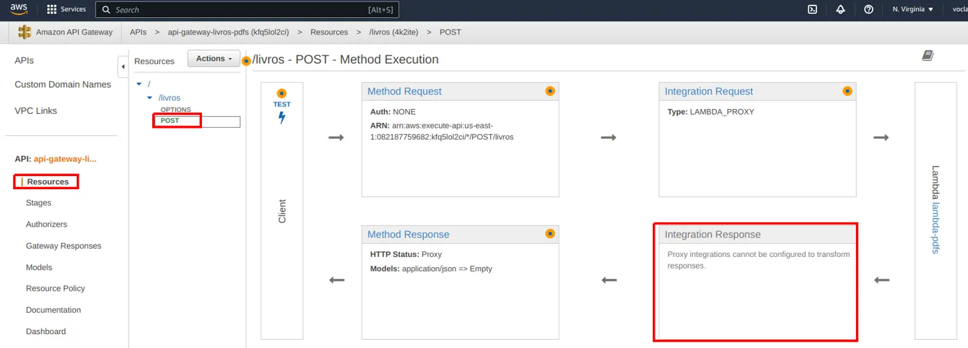Open VPC Links
The image size is (968, 348).
(x=36, y=110)
